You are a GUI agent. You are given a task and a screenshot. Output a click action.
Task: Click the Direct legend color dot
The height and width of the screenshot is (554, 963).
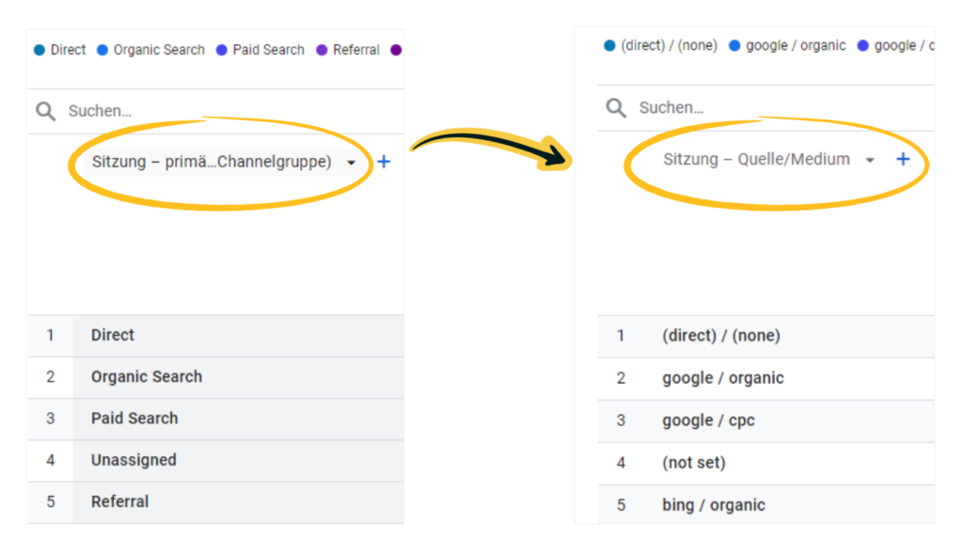(x=39, y=50)
